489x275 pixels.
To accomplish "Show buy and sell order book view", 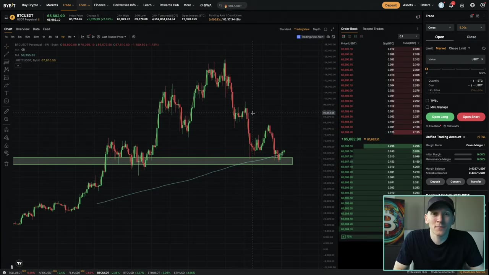I will coord(343,36).
